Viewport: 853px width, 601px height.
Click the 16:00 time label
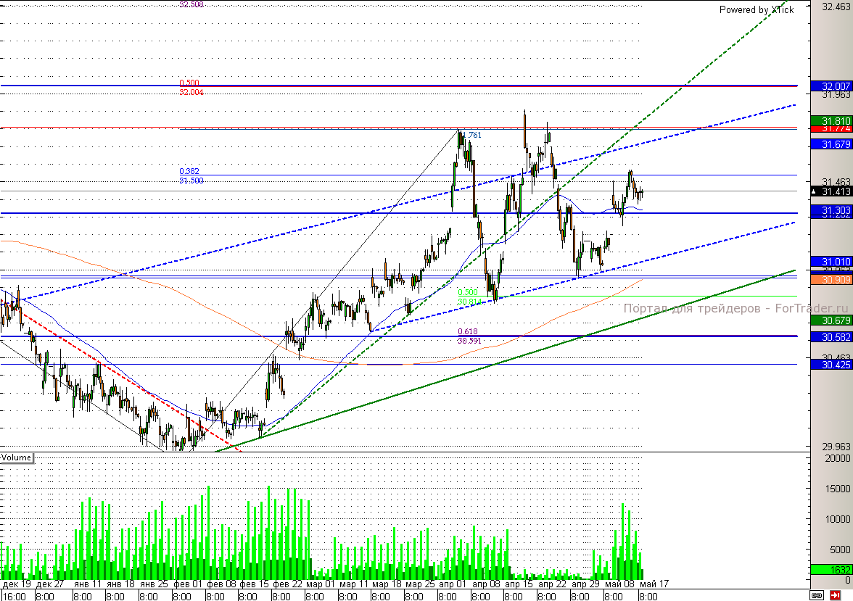point(15,596)
